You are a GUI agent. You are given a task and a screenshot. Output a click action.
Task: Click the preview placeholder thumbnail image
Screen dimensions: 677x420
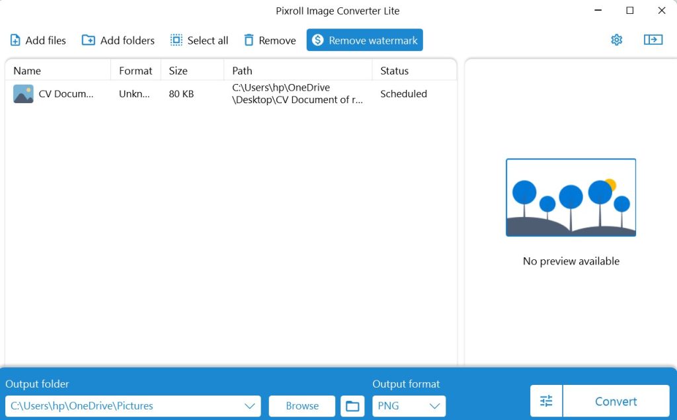(571, 198)
